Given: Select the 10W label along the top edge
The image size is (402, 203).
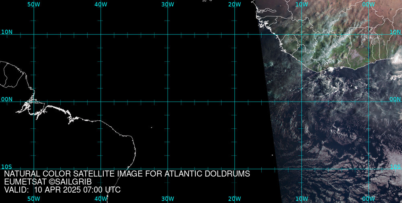Looking at the screenshot, I should click(301, 4).
